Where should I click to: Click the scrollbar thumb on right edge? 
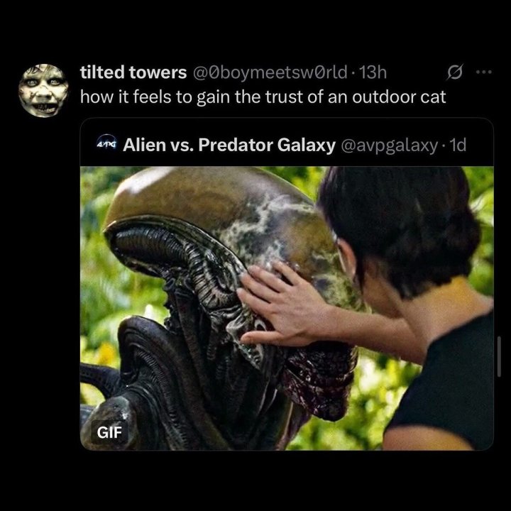coord(499,356)
